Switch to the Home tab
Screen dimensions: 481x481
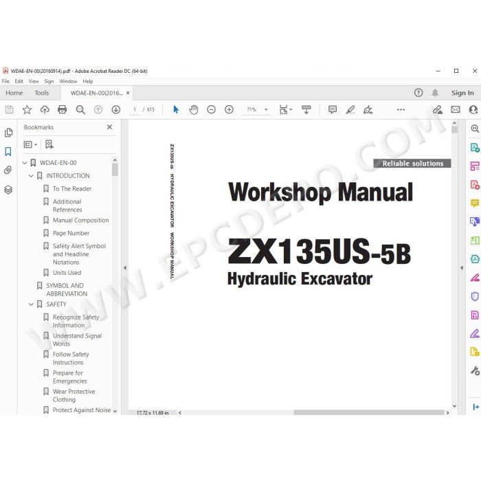pos(14,93)
